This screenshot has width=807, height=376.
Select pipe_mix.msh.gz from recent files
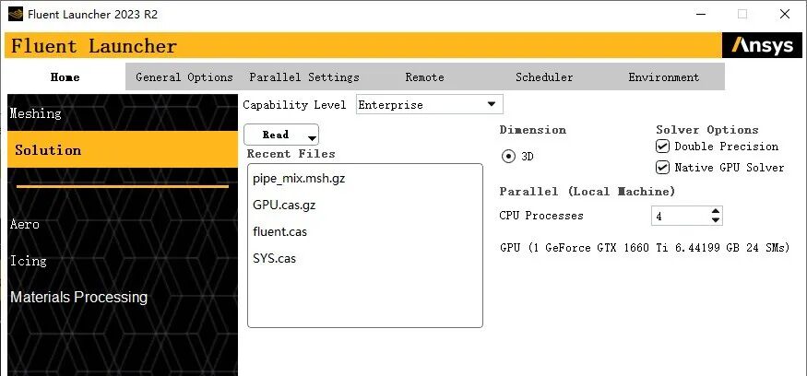click(299, 179)
